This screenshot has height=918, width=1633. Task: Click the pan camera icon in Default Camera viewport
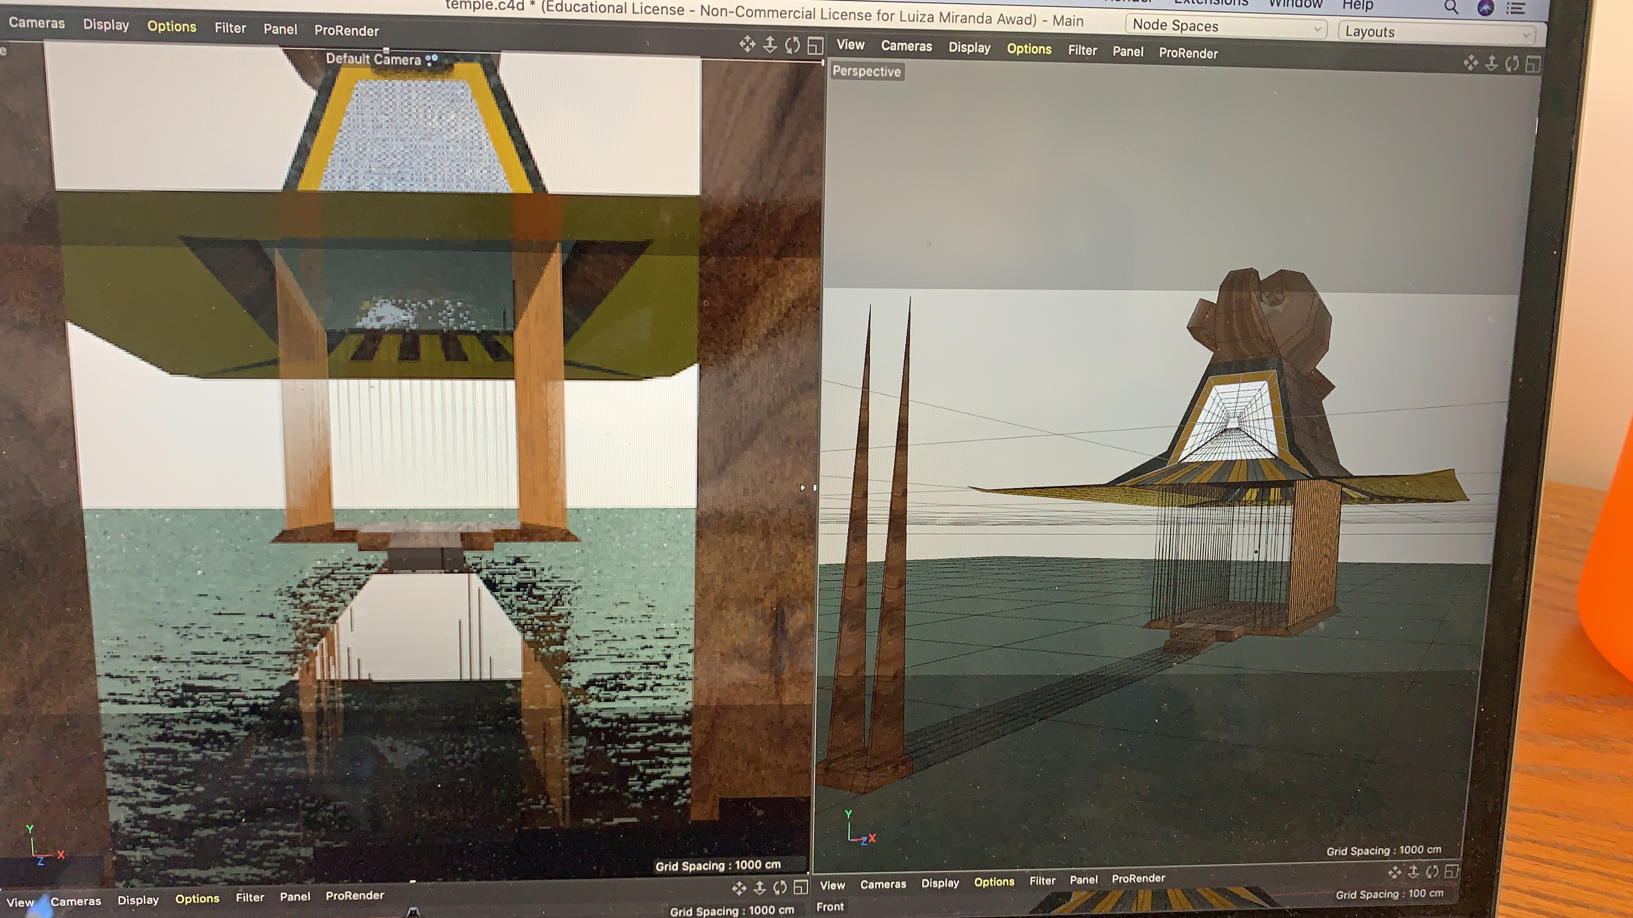(x=747, y=44)
